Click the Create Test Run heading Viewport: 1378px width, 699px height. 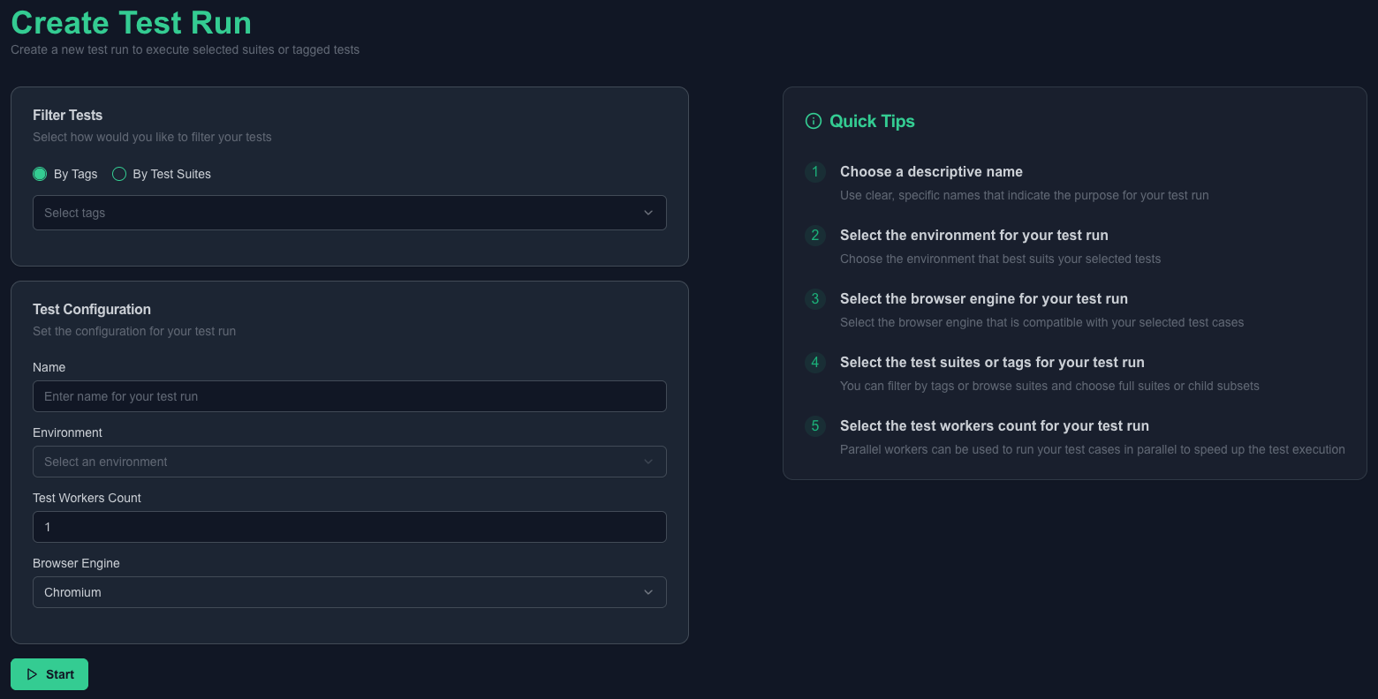(x=131, y=22)
